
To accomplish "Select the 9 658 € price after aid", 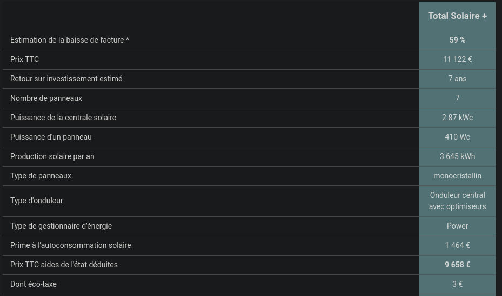I will click(457, 265).
